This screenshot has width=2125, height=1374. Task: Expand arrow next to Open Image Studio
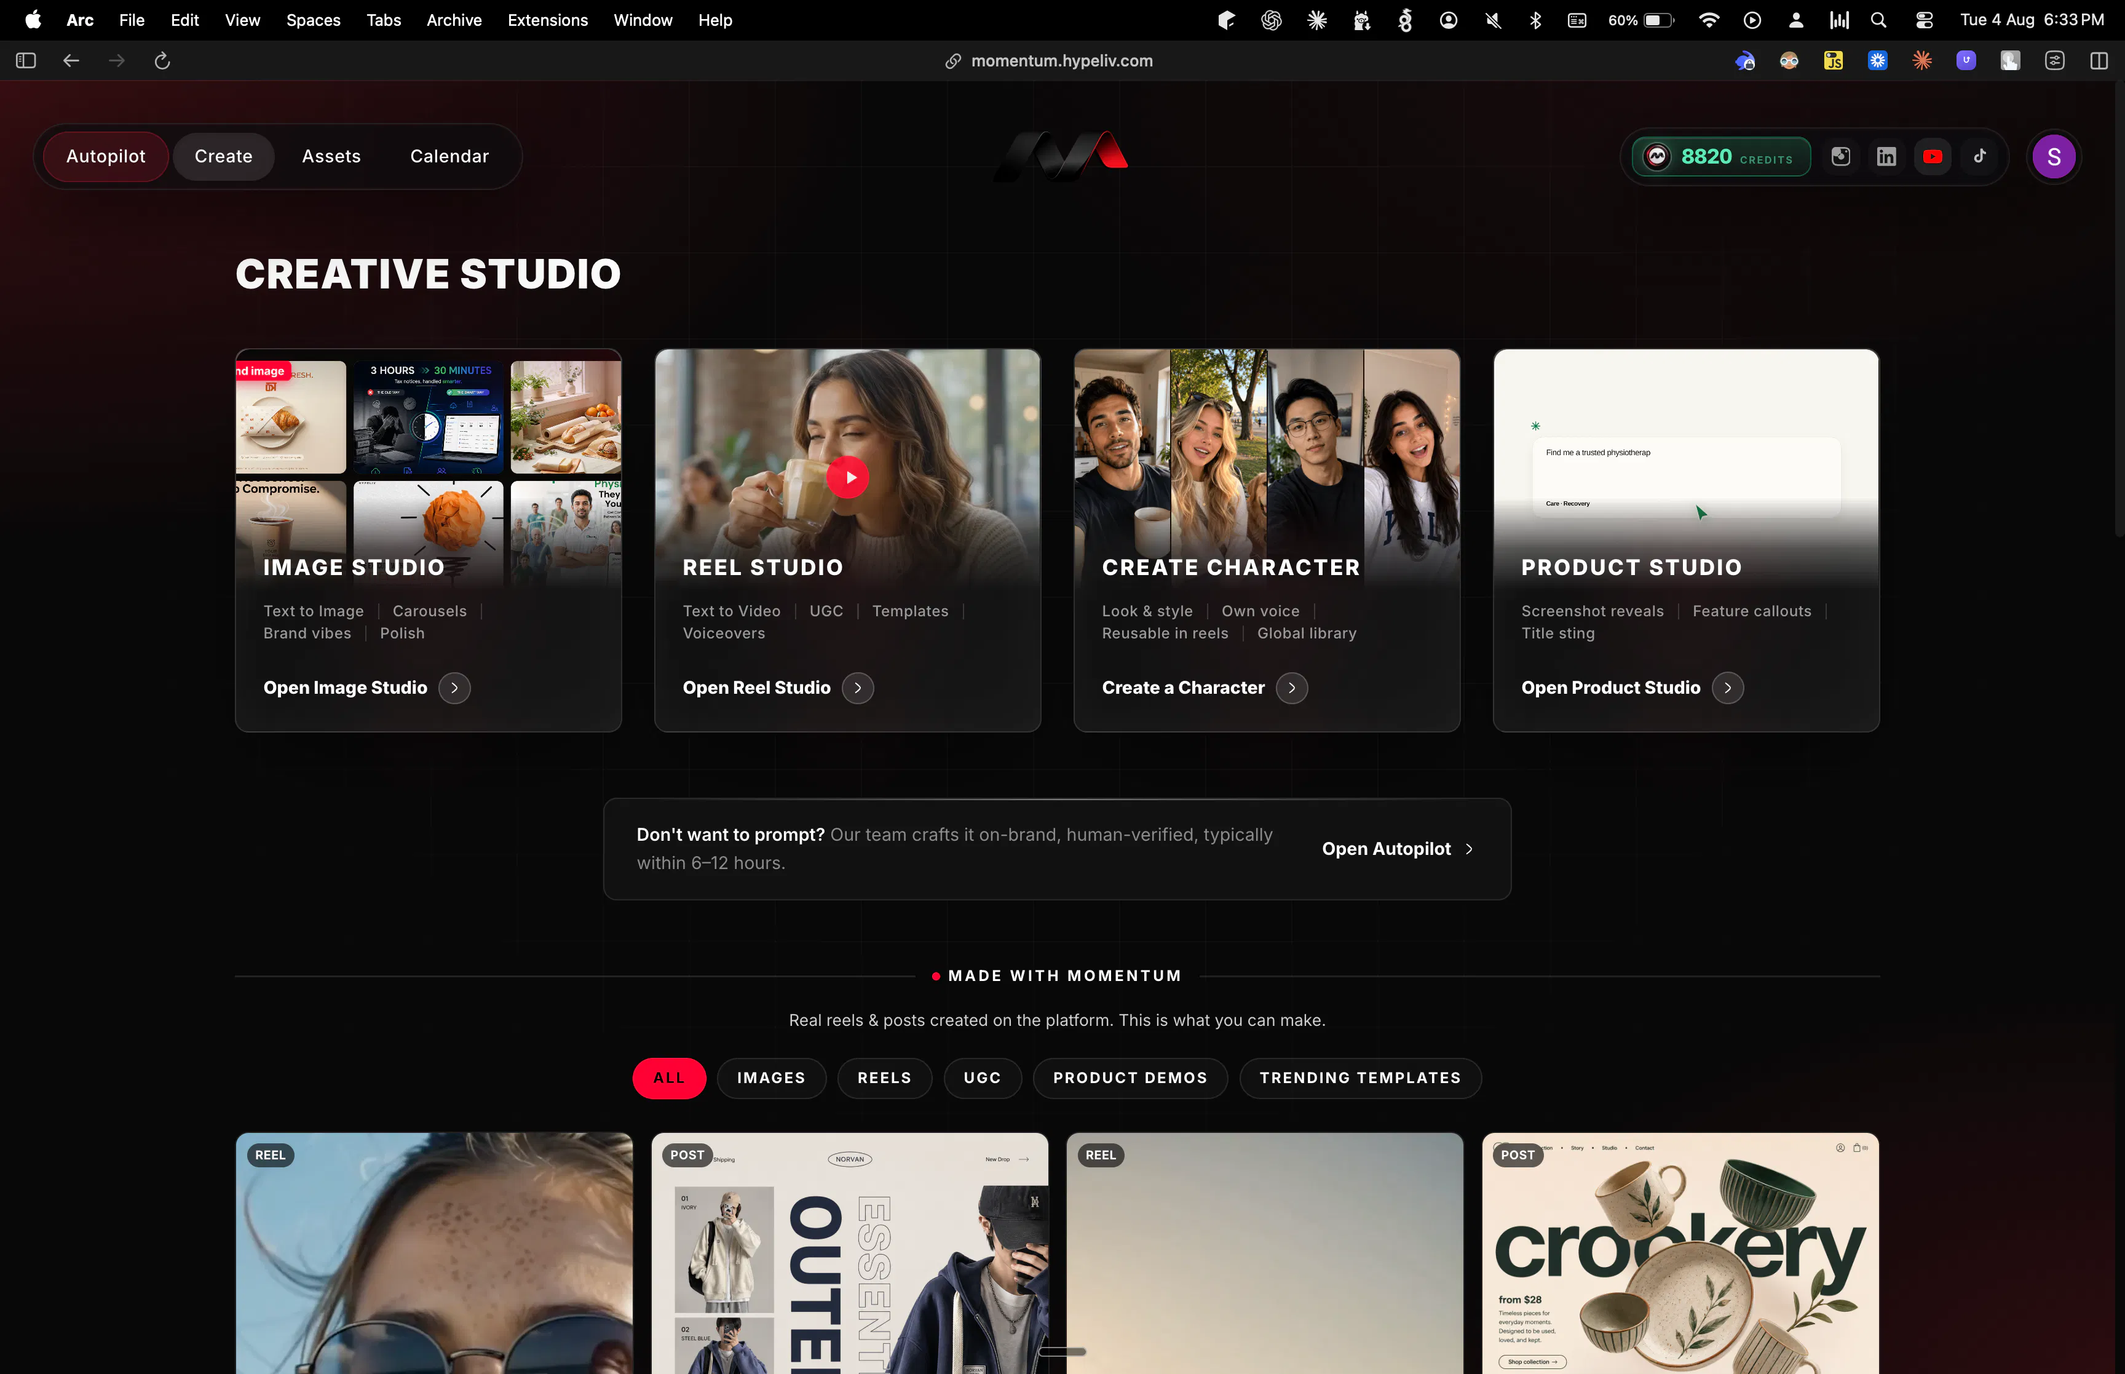tap(455, 688)
